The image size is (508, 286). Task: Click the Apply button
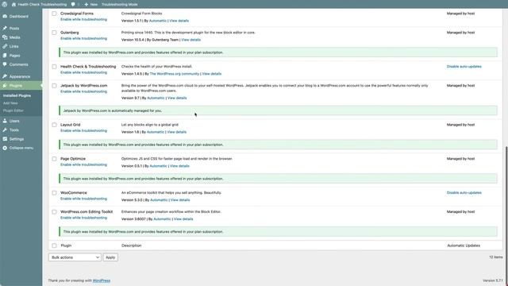pyautogui.click(x=110, y=257)
